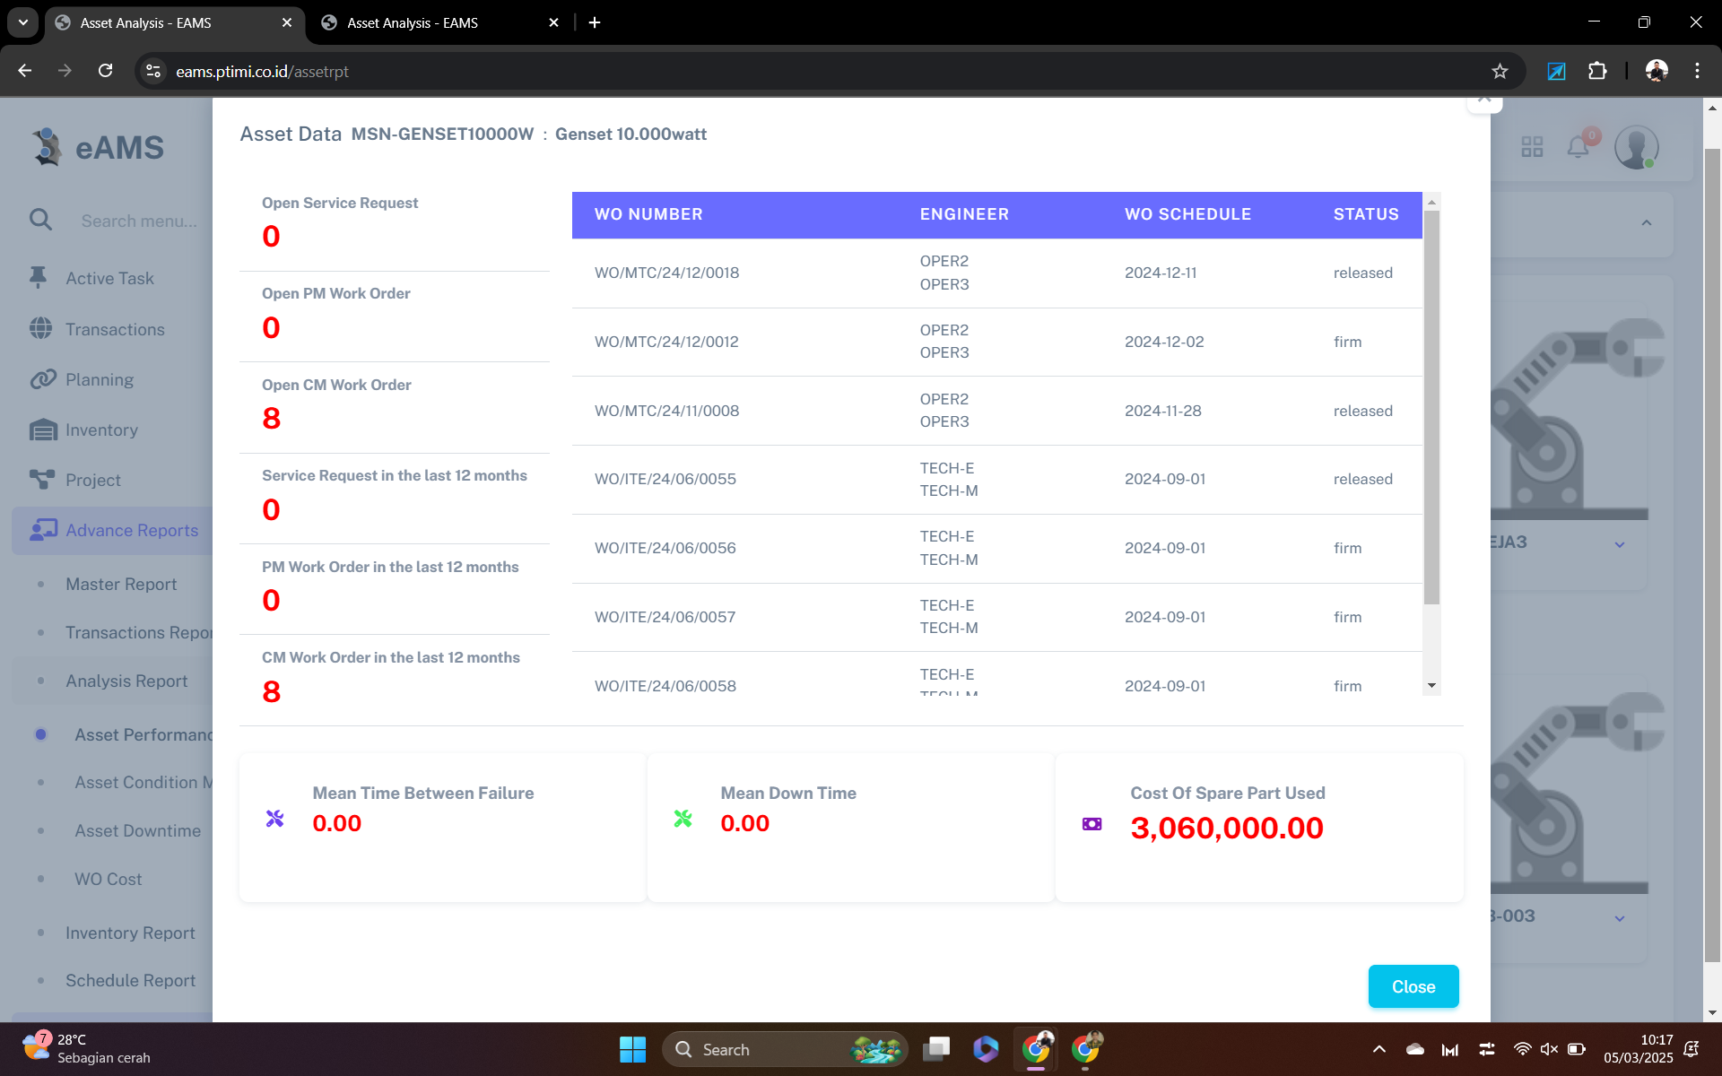Click the Planning link icon
The width and height of the screenshot is (1722, 1076).
point(42,379)
